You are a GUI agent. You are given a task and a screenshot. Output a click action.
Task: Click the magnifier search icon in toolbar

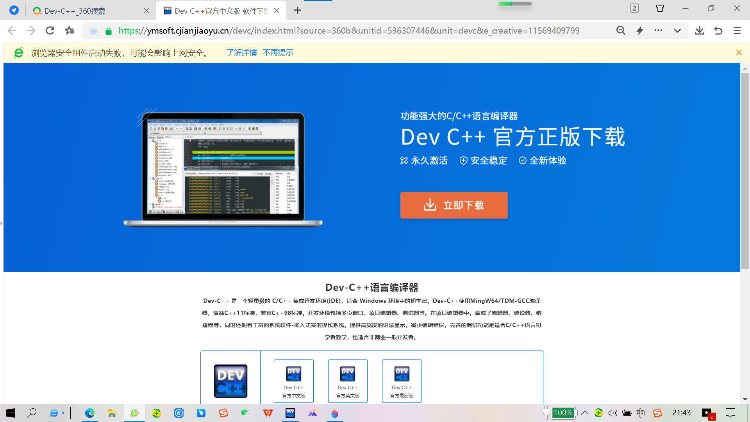pyautogui.click(x=621, y=30)
